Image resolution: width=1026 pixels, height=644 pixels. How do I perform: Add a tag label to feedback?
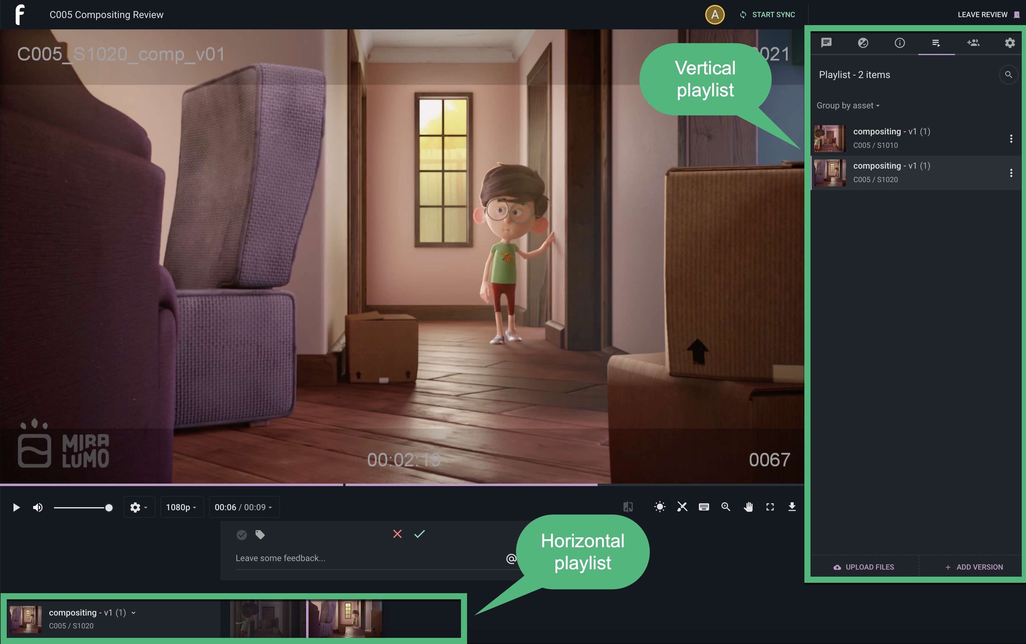point(260,534)
